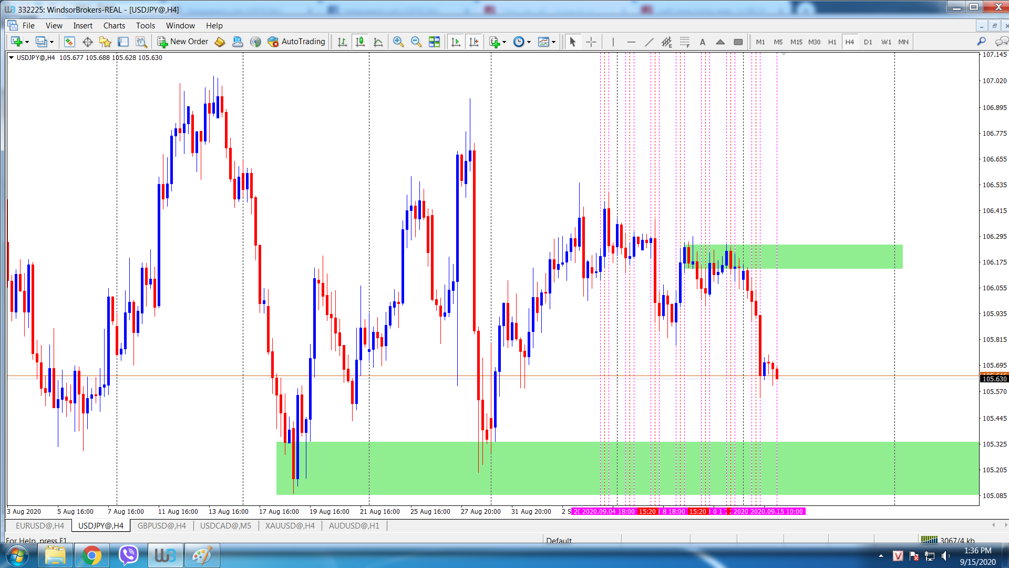Open Viber from the taskbar
1009x568 pixels.
point(128,555)
